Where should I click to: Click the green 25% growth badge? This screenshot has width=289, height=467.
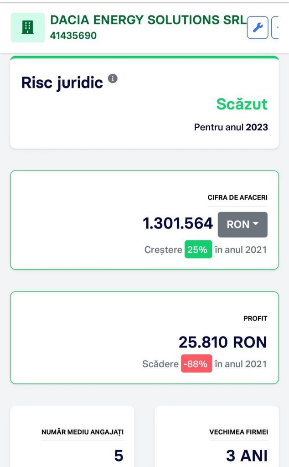point(198,249)
